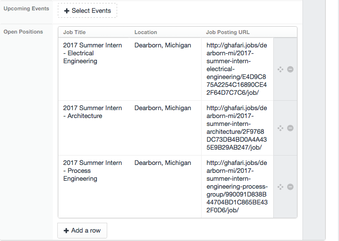Image resolution: width=339 pixels, height=241 pixels.
Task: Remove the Process Engineering intern row
Action: (290, 187)
